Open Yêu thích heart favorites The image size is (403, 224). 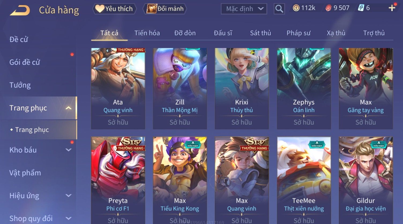click(114, 9)
